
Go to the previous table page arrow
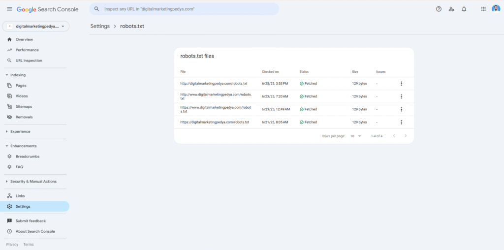coord(394,136)
